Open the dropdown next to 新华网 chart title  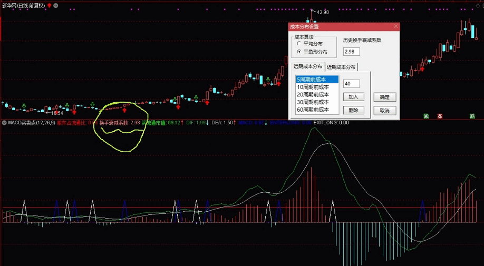click(x=55, y=6)
